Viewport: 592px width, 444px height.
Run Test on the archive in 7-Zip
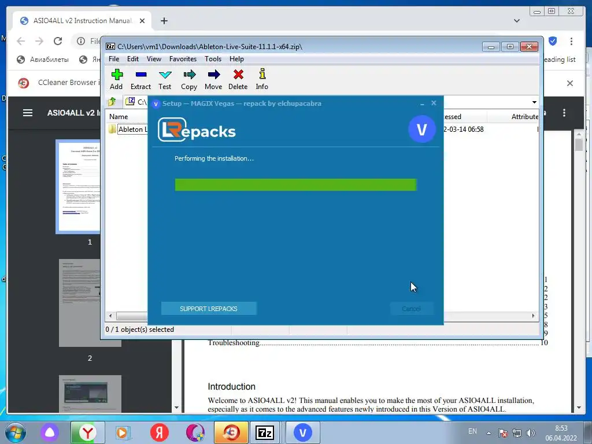pyautogui.click(x=165, y=79)
